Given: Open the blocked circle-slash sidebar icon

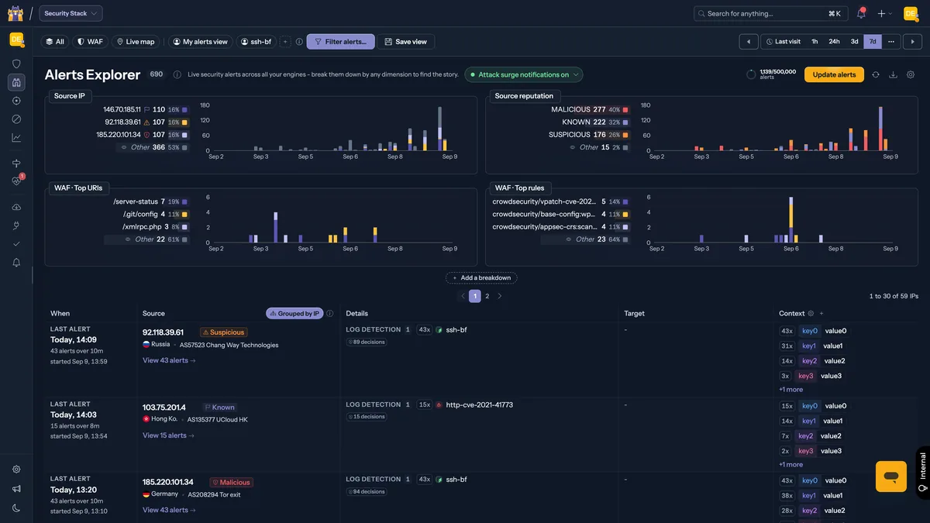Looking at the screenshot, I should 16,119.
